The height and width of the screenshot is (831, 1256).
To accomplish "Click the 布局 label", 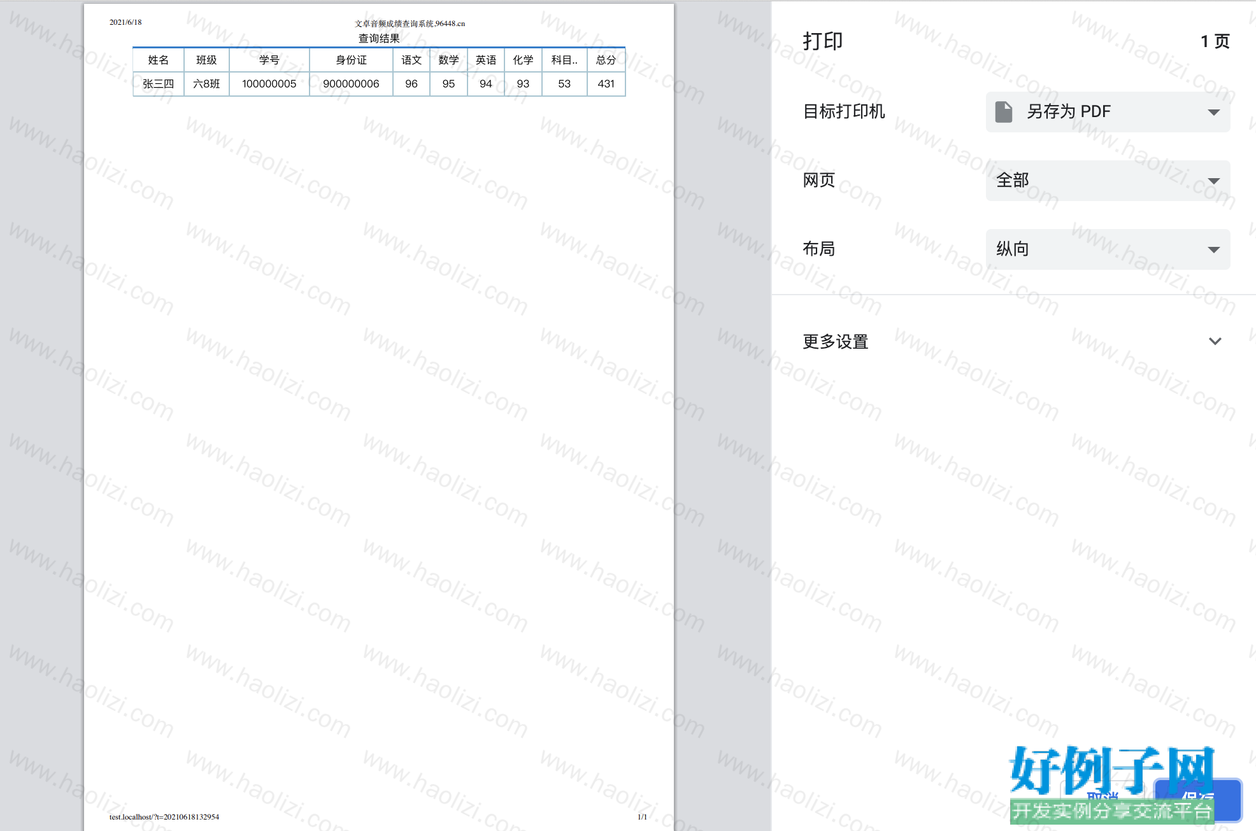I will pos(818,249).
